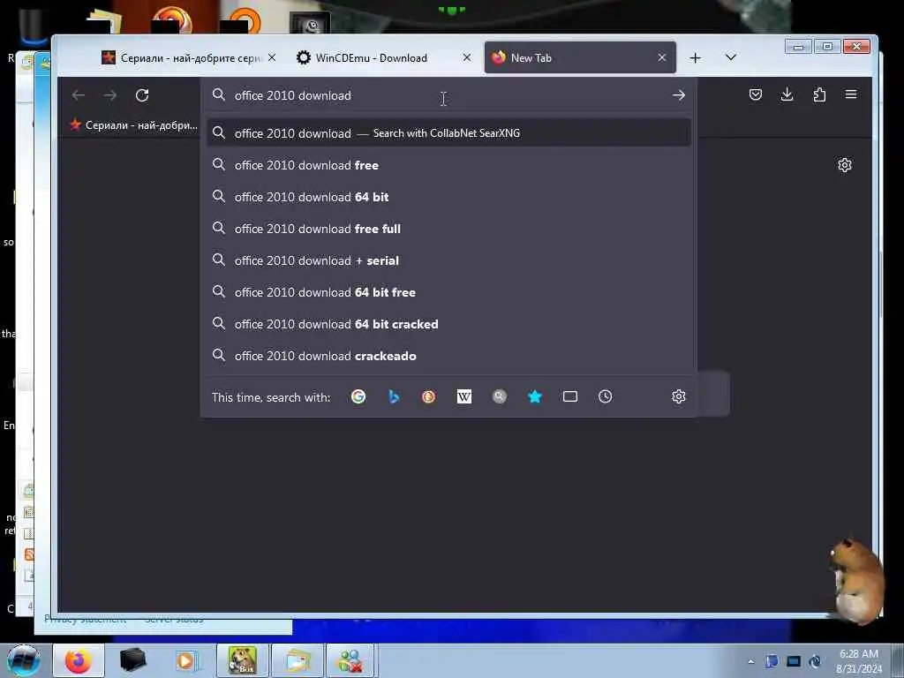Open new tab page settings gear
The image size is (904, 678).
tap(845, 165)
